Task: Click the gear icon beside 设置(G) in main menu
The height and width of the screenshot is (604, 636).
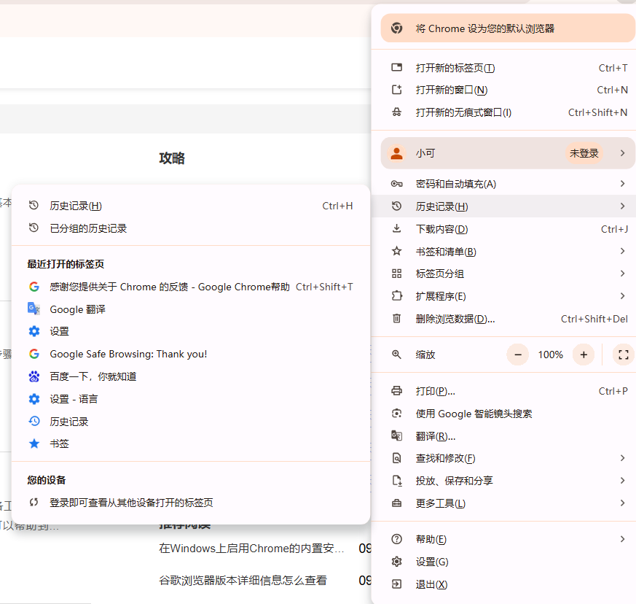Action: click(397, 562)
